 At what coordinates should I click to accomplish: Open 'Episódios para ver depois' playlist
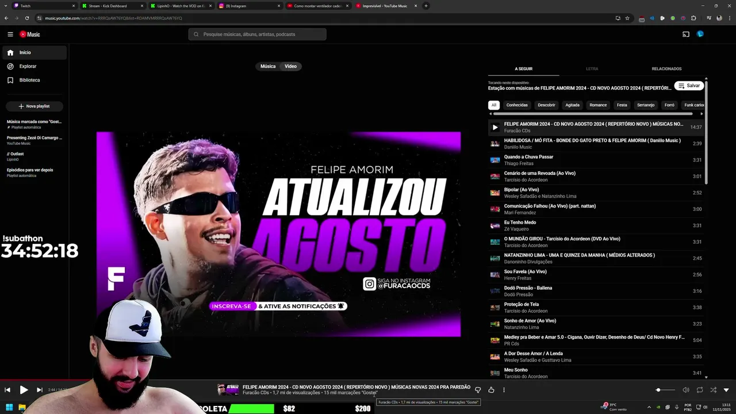pos(34,172)
